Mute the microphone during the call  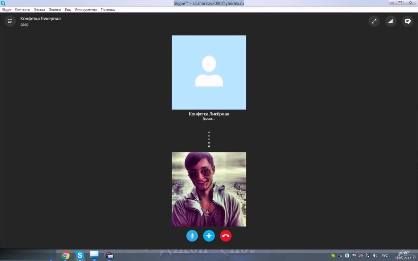(192, 236)
